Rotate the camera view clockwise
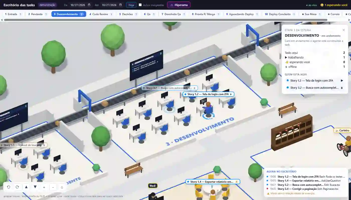Screen dimensions: 351x200 point(17,187)
